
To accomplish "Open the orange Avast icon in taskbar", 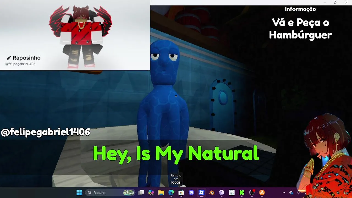I will (262, 193).
